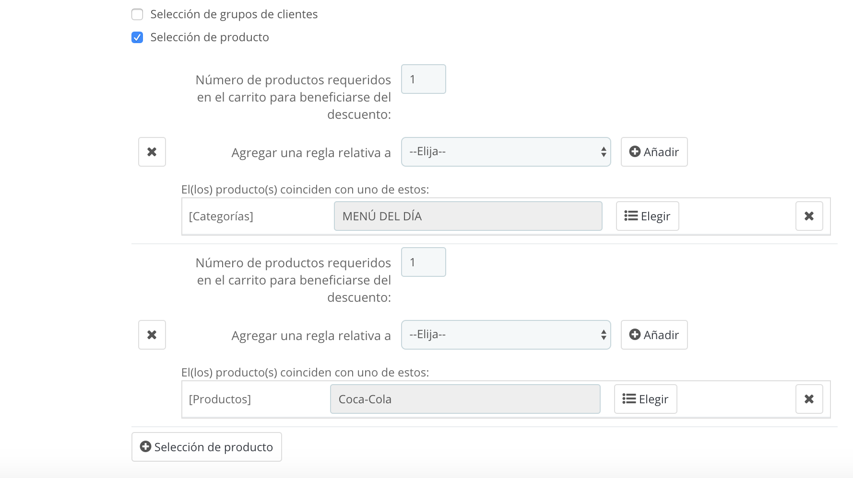853x478 pixels.
Task: Click the plus icon on the second Añadir
Action: 635,335
